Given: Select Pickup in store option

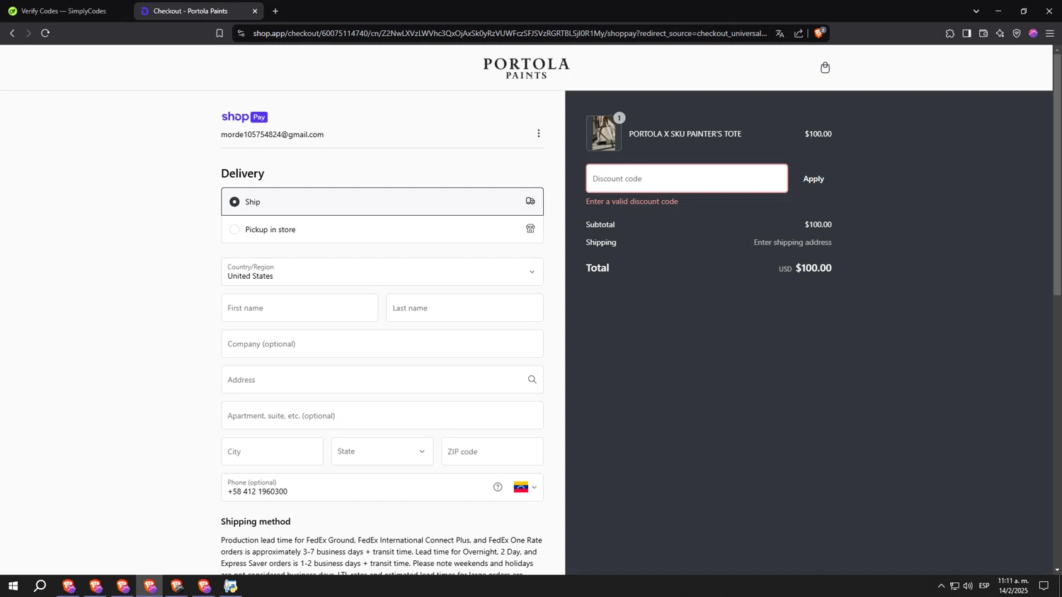Looking at the screenshot, I should [x=382, y=229].
